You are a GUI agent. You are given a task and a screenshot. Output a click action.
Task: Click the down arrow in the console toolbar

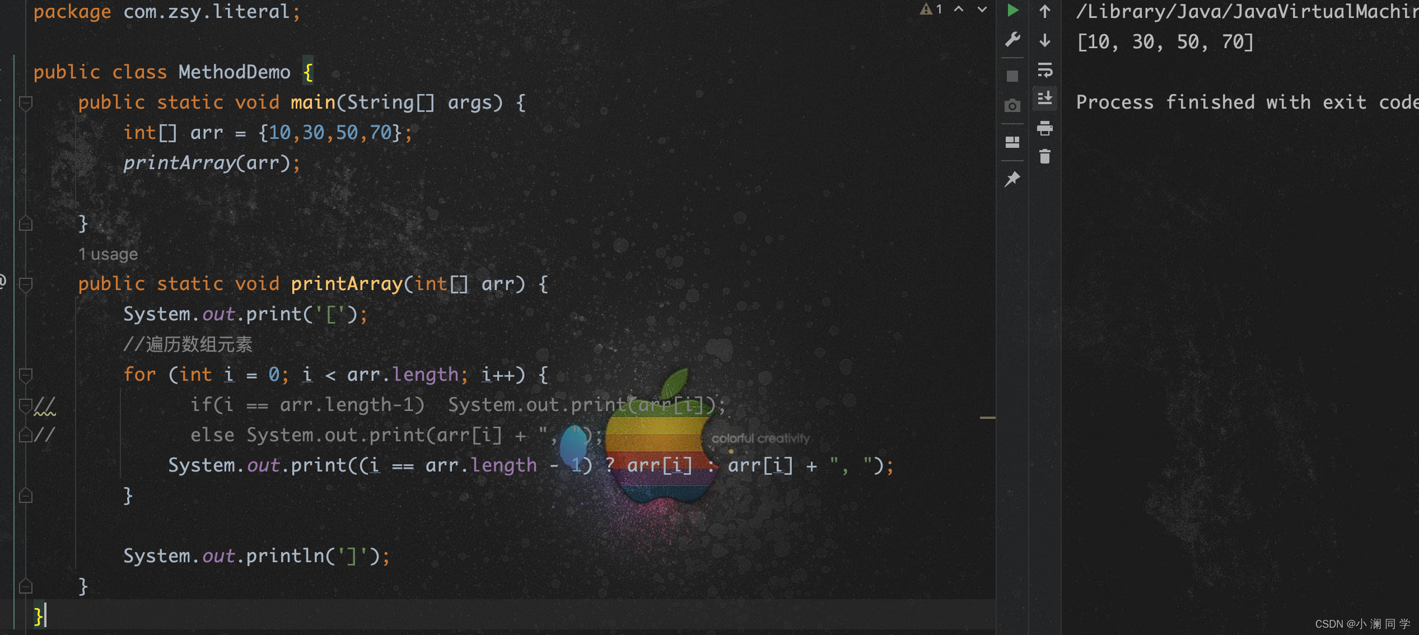pyautogui.click(x=1045, y=40)
